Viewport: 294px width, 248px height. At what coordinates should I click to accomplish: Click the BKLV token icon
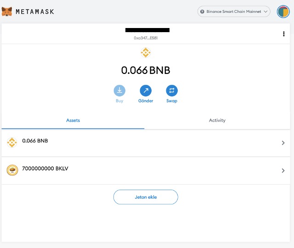click(x=12, y=170)
